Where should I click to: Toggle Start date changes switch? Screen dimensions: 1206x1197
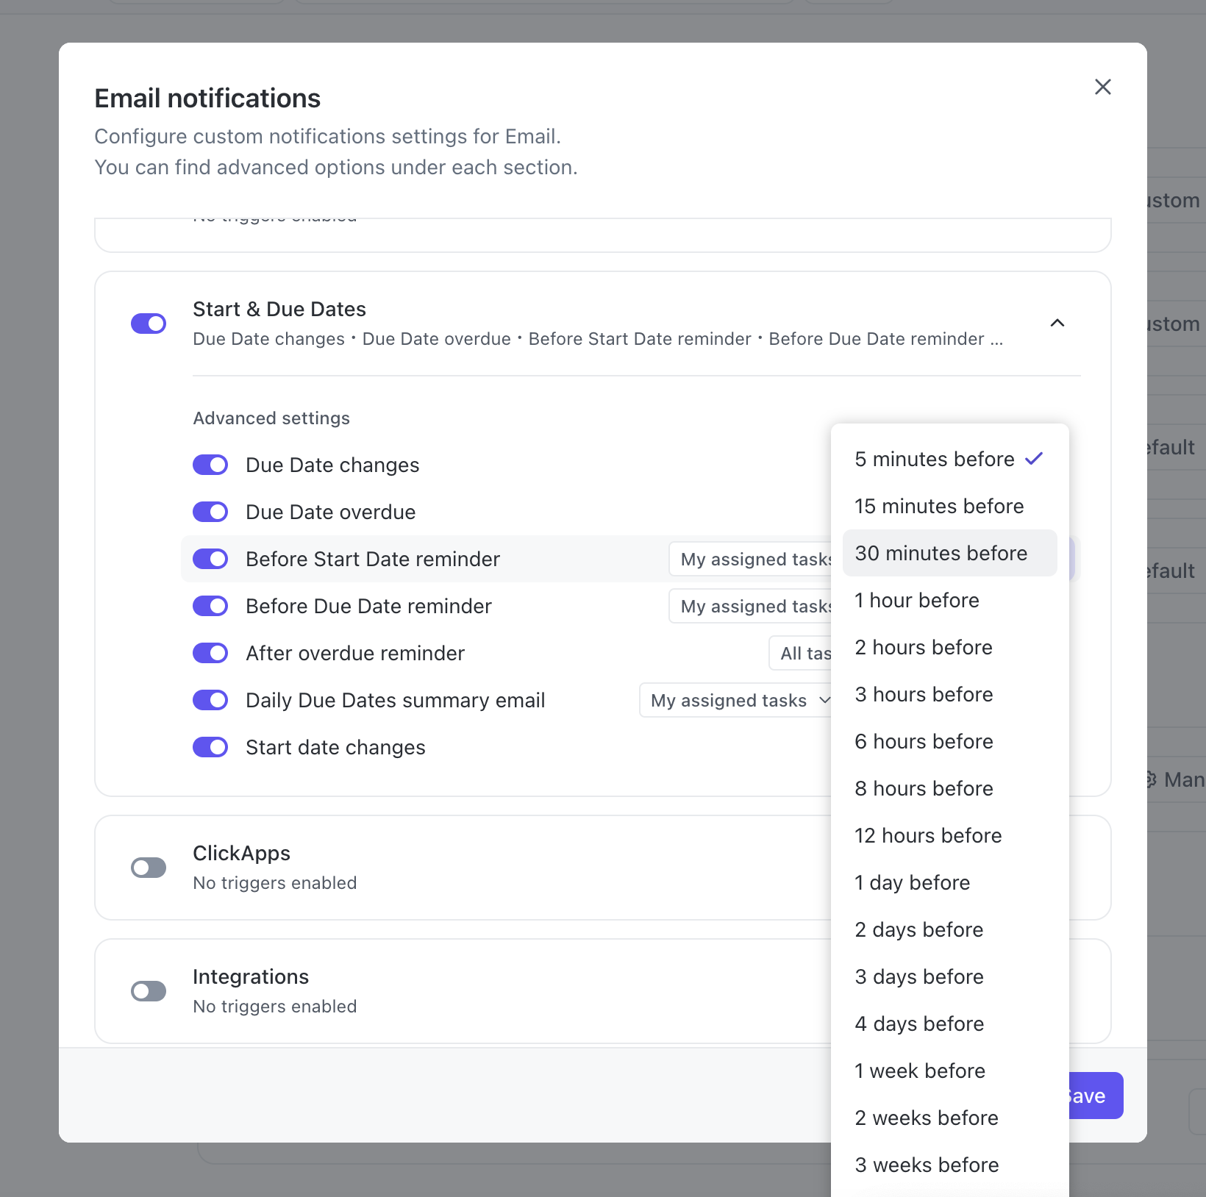210,747
